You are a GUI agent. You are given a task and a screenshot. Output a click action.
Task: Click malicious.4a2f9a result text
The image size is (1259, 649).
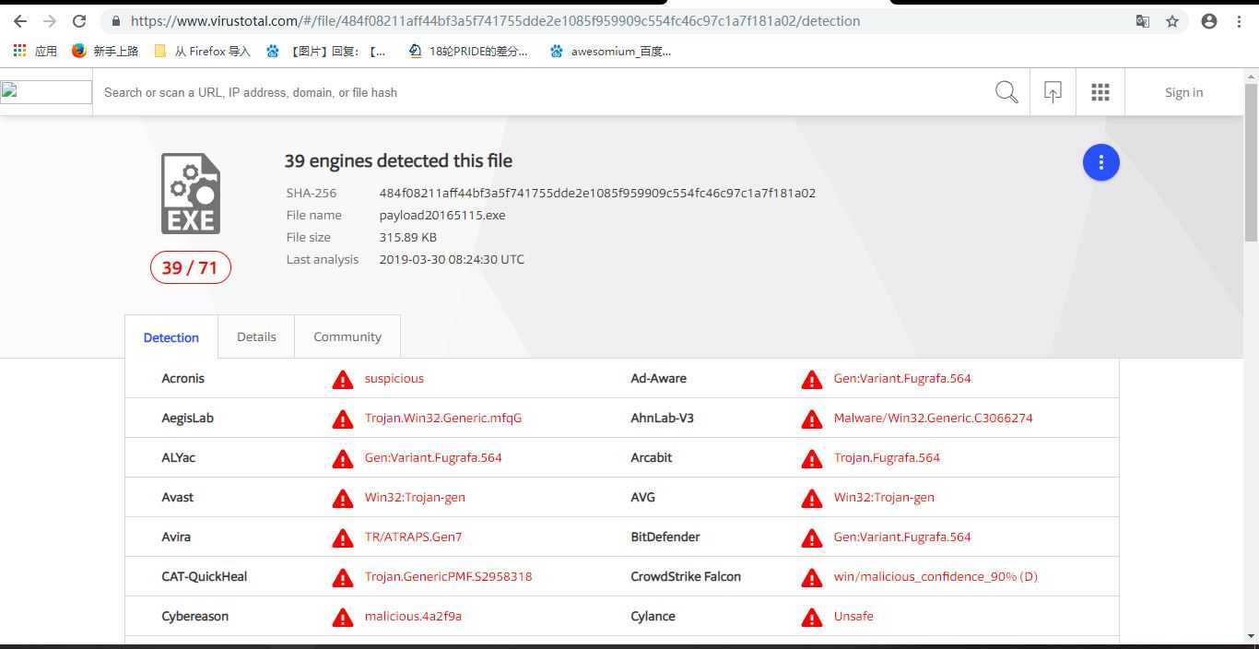coord(413,616)
